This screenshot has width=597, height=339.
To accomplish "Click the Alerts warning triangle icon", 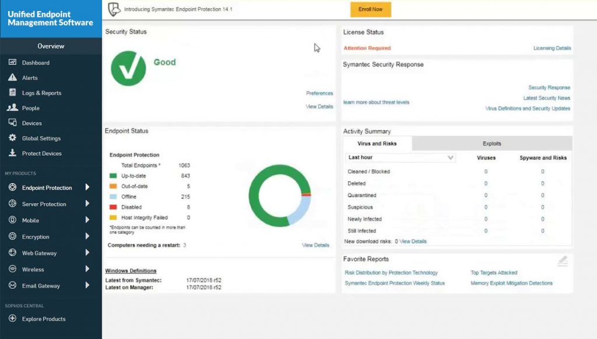I will 13,78.
